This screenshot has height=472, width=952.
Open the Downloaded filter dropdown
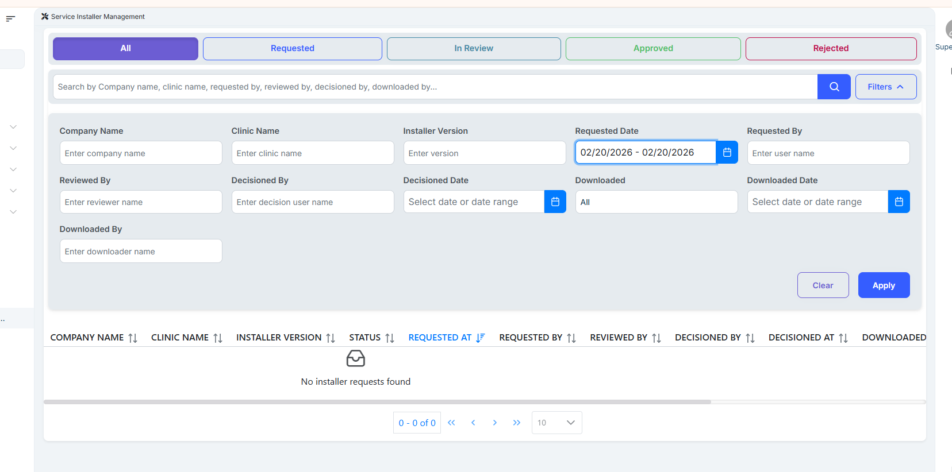click(x=656, y=202)
